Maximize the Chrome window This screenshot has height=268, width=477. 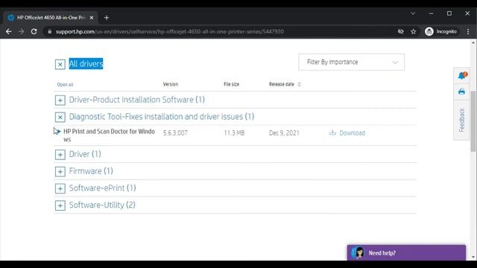[449, 13]
